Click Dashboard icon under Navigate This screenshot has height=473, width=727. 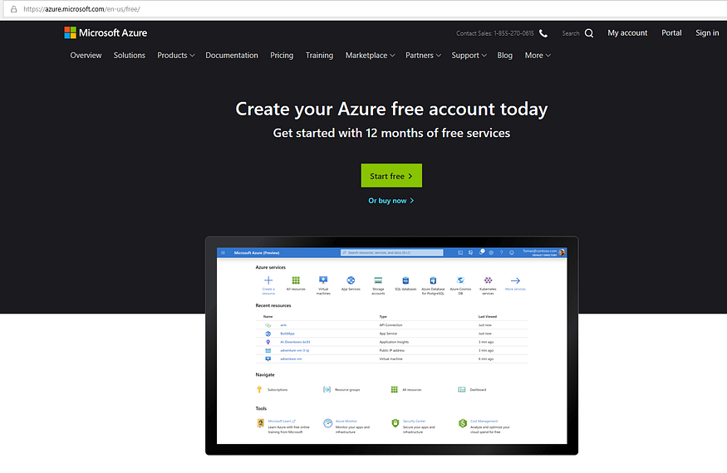[x=462, y=390]
